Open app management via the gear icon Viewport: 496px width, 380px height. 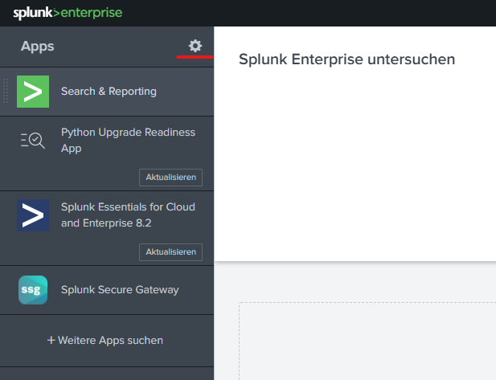[195, 46]
